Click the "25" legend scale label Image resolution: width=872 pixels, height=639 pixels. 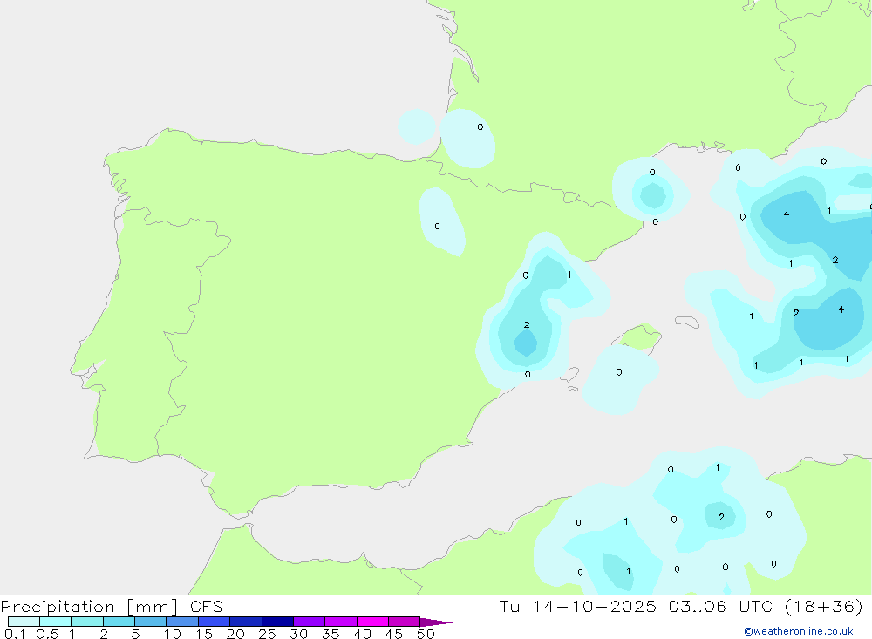267,634
